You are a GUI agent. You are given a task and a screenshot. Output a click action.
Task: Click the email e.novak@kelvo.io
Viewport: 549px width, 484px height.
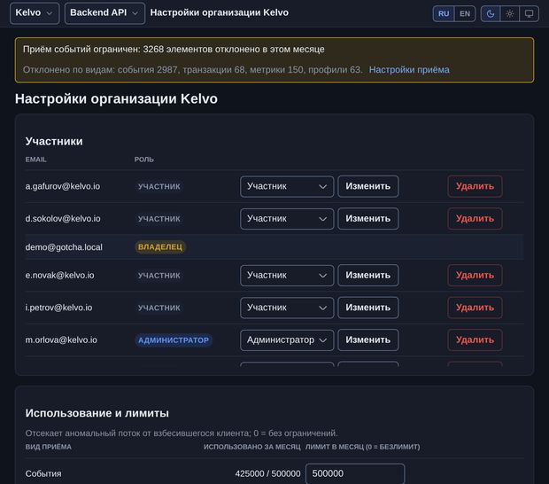tap(59, 275)
